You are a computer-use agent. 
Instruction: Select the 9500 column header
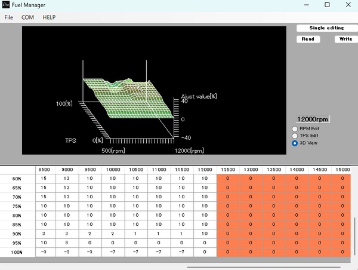tap(90, 170)
